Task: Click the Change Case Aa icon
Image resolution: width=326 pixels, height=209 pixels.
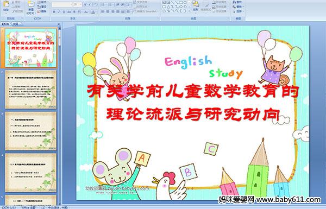Action: pyautogui.click(x=86, y=12)
